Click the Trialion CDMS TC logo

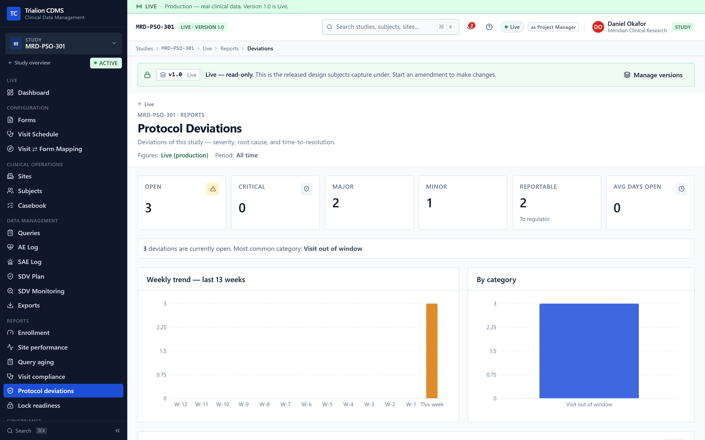(14, 14)
